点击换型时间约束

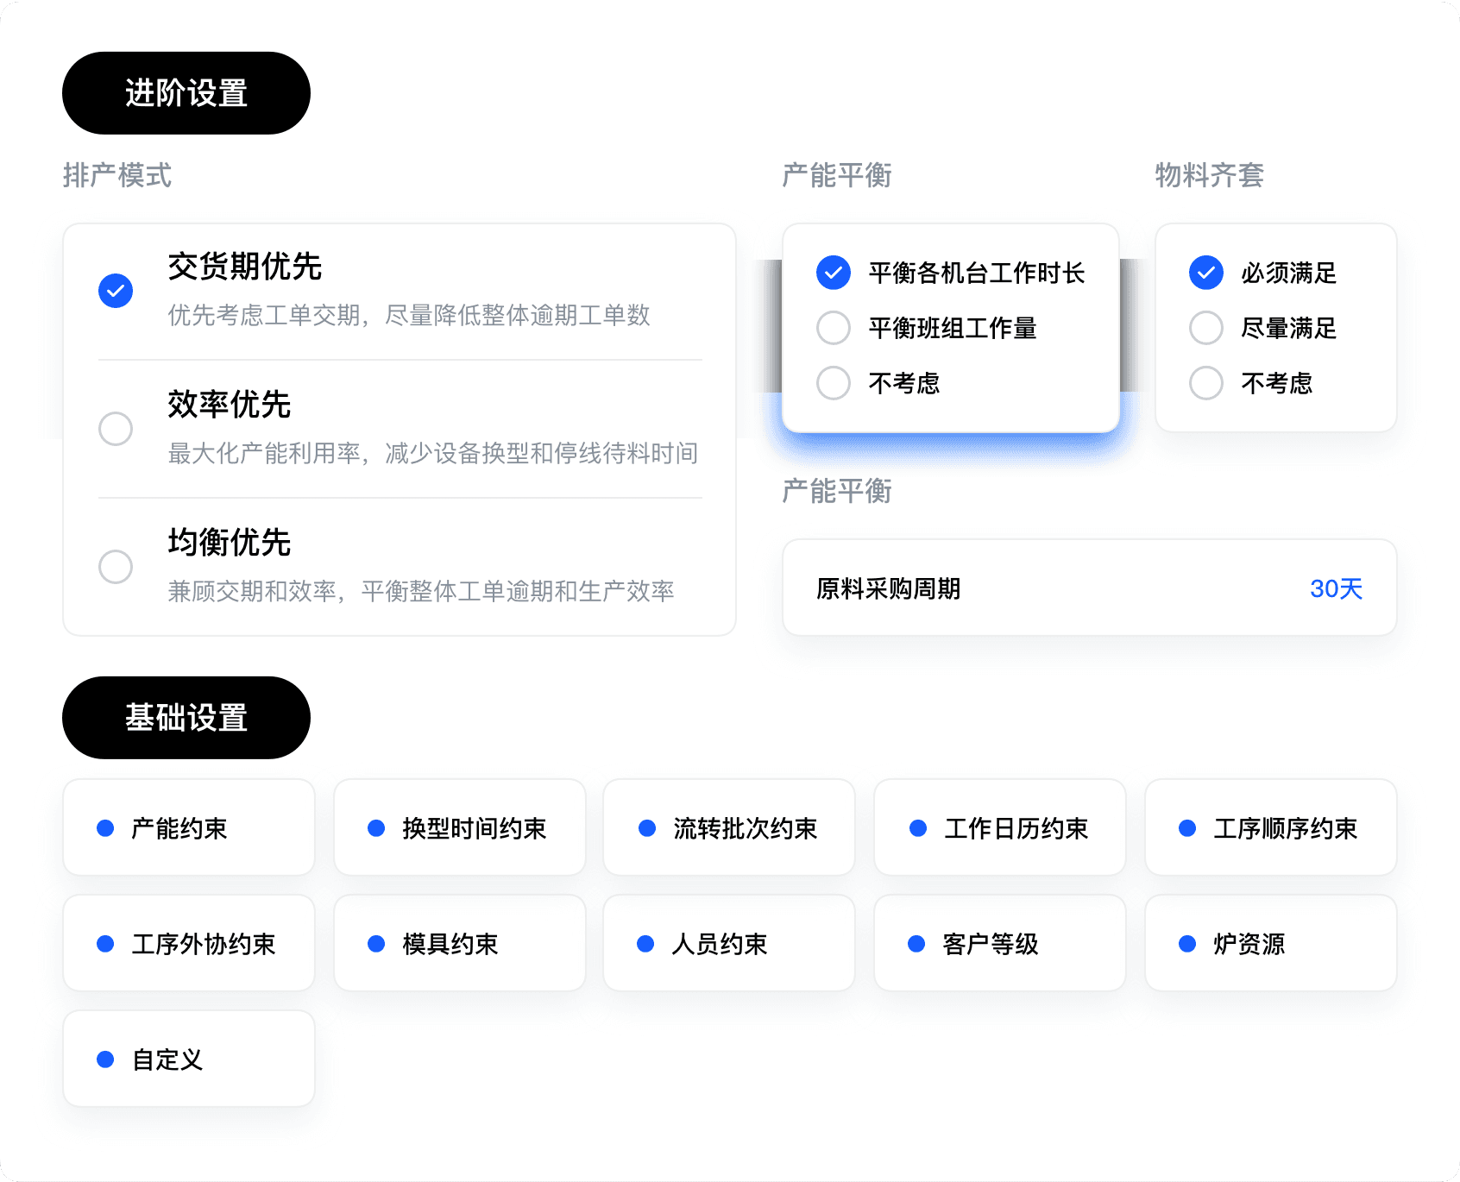459,827
